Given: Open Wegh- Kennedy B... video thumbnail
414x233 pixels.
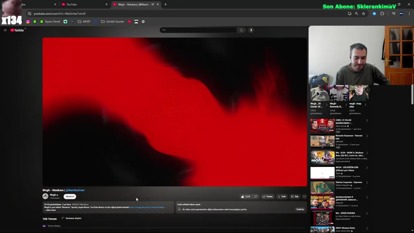Looking at the screenshot, I should pyautogui.click(x=339, y=93).
